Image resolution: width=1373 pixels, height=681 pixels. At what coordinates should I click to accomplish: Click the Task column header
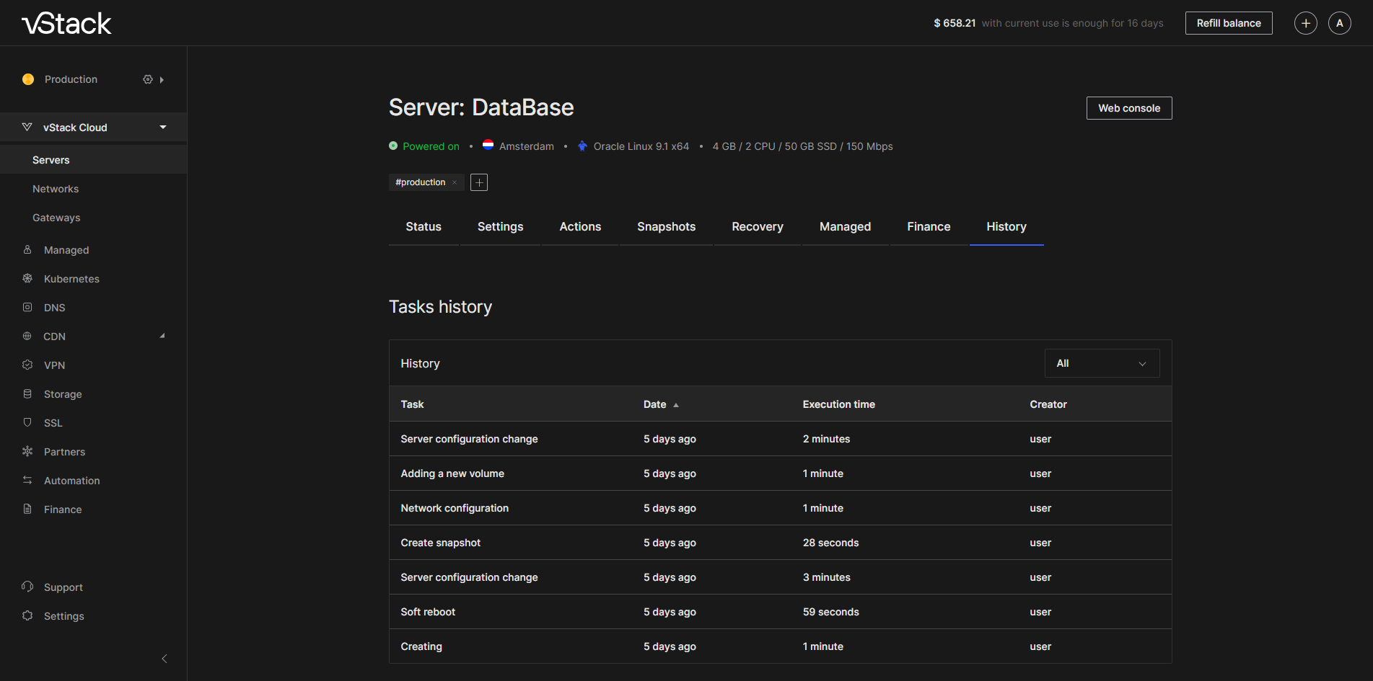412,404
